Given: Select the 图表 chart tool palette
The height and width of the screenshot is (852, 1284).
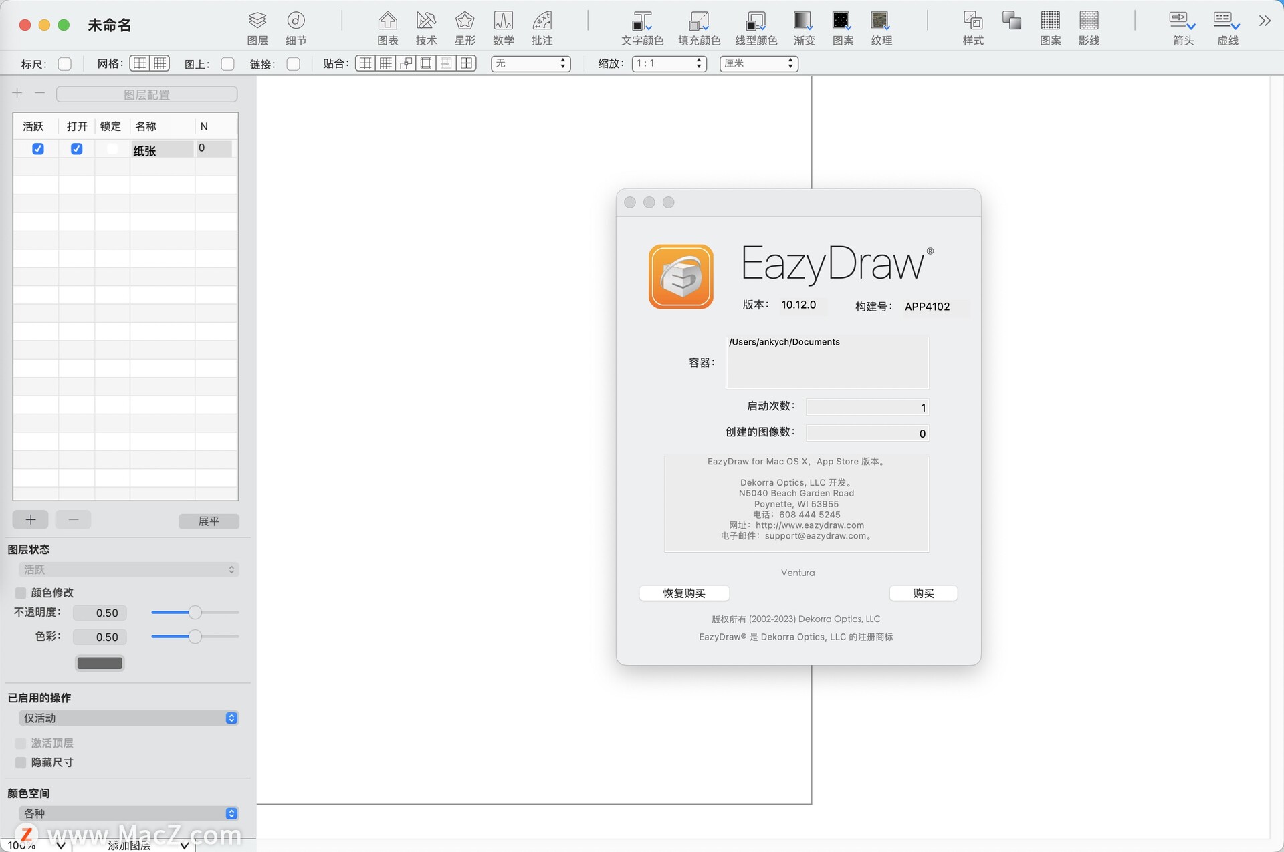Looking at the screenshot, I should coord(387,28).
